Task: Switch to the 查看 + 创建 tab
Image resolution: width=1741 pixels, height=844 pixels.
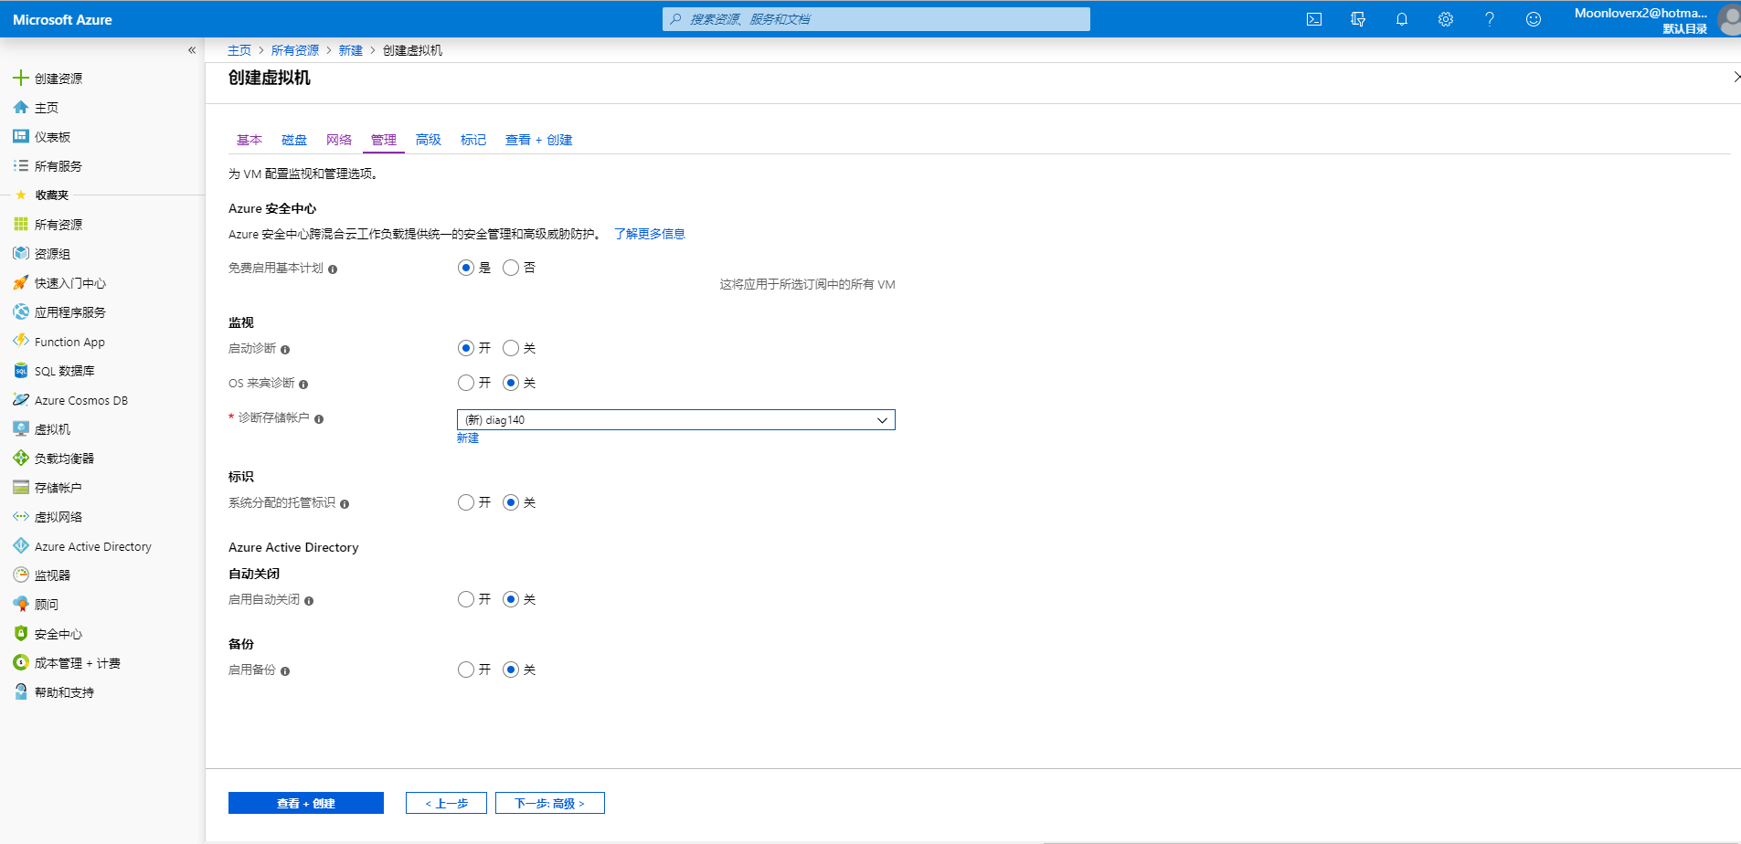Action: 539,140
